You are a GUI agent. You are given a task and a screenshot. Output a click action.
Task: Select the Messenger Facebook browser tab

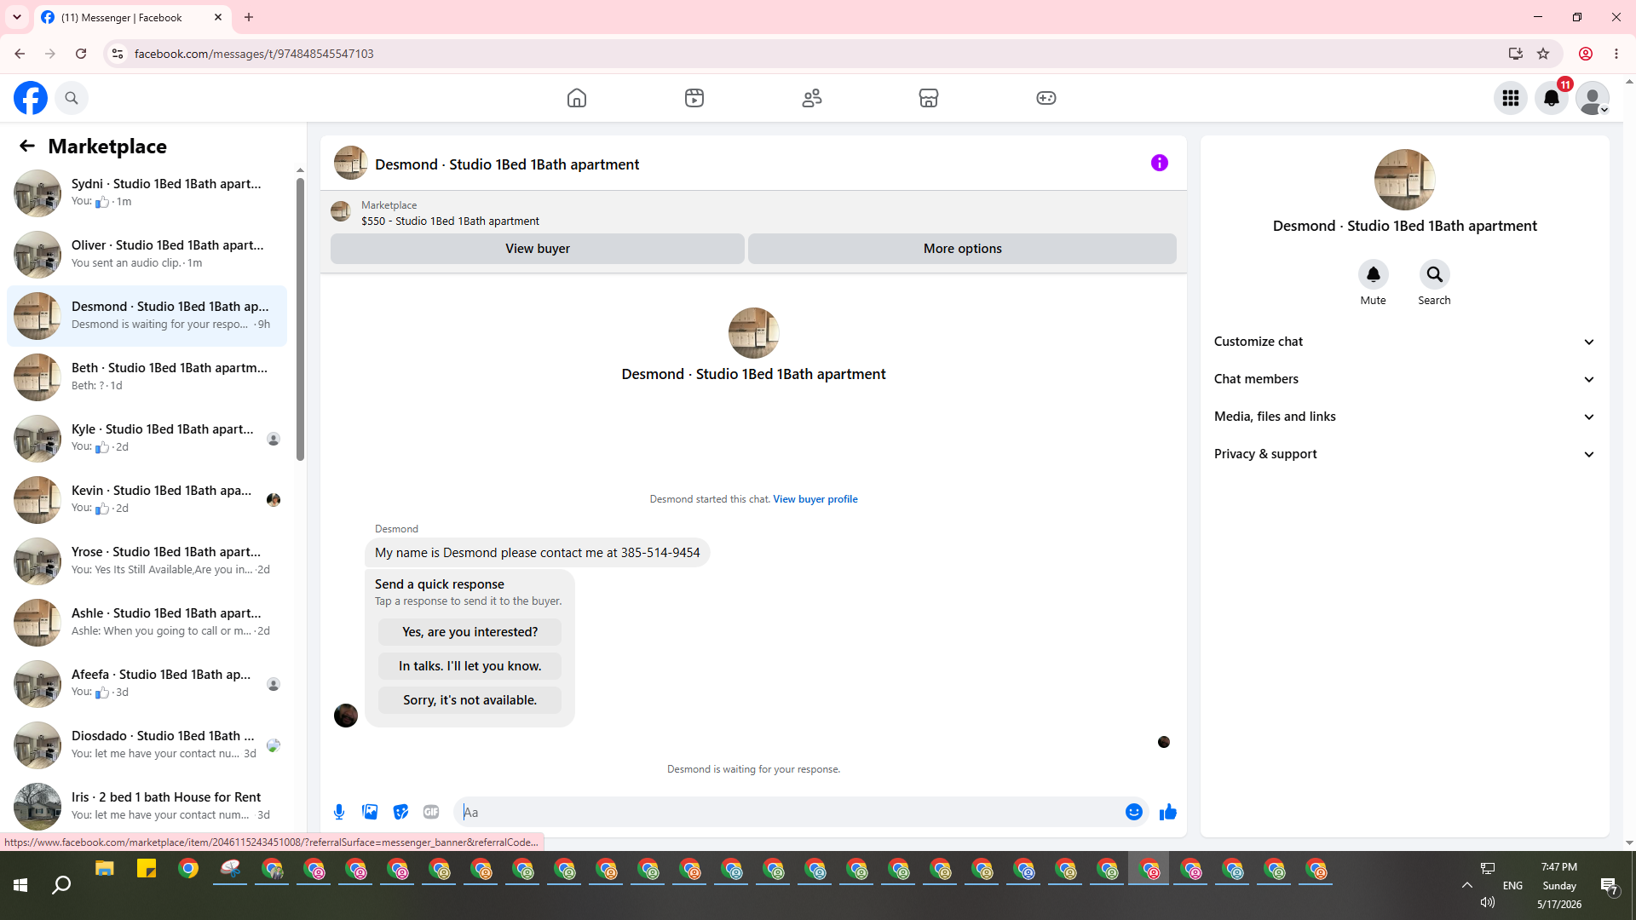pos(132,17)
